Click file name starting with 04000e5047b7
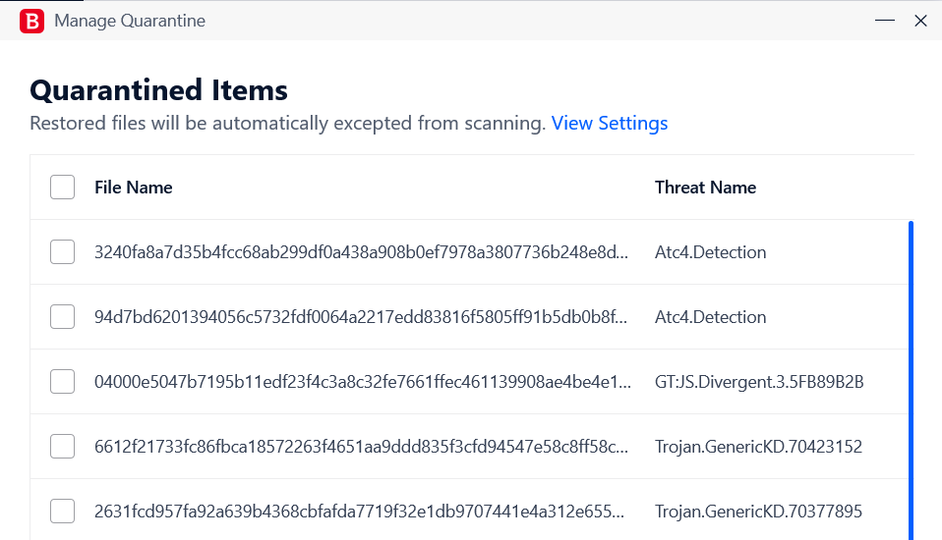 coord(362,382)
